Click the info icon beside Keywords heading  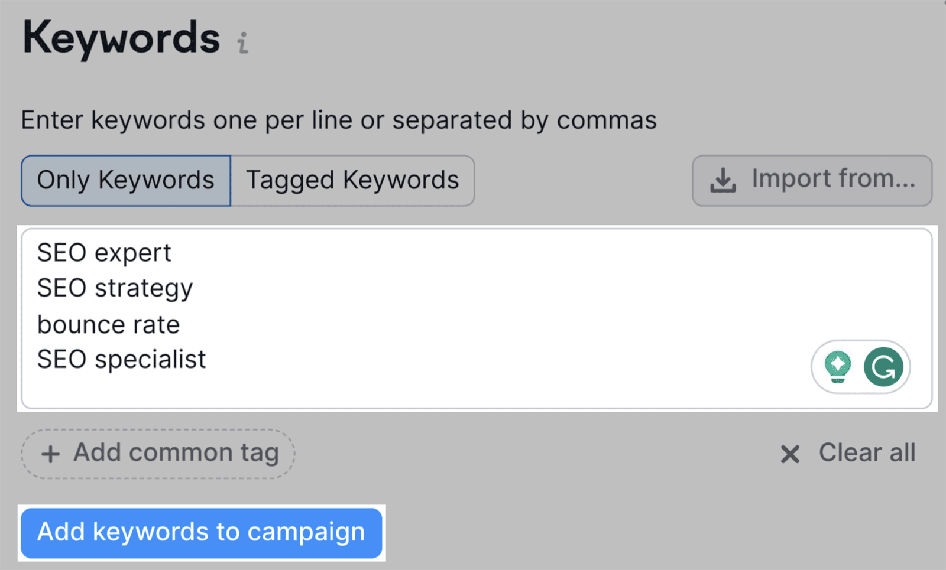coord(242,43)
